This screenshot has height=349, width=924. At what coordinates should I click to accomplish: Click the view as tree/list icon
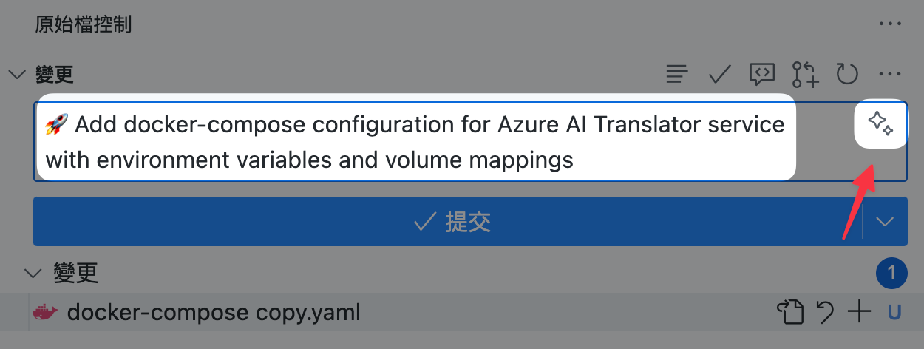pos(677,74)
